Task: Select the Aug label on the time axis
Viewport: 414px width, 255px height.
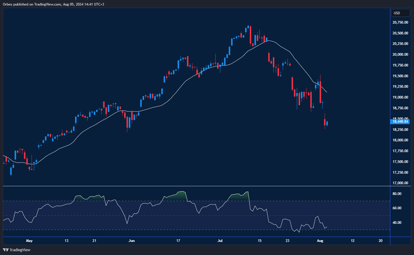Action: tap(320, 241)
